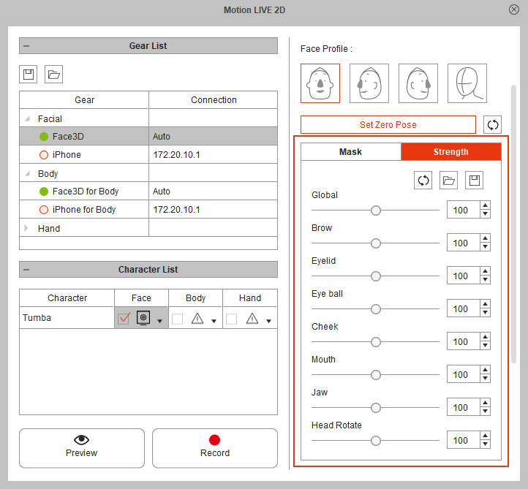Reset strength values with the refresh icon

[x=423, y=181]
